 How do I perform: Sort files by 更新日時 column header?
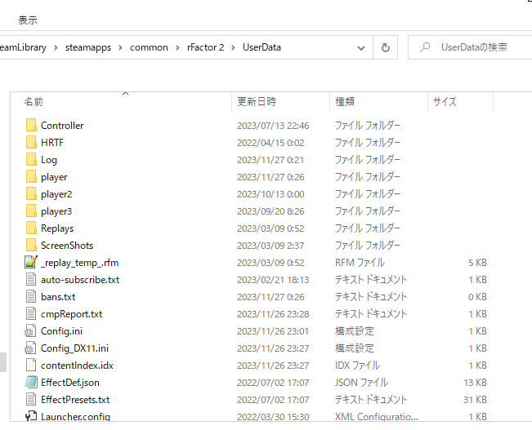(x=280, y=102)
